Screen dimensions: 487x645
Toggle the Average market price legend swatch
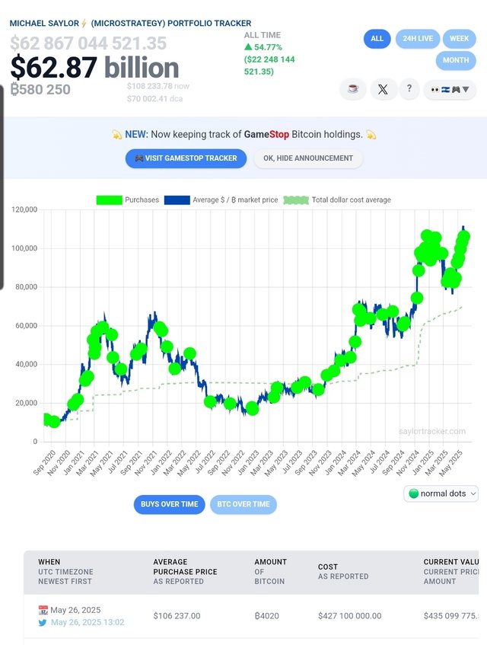click(x=177, y=200)
